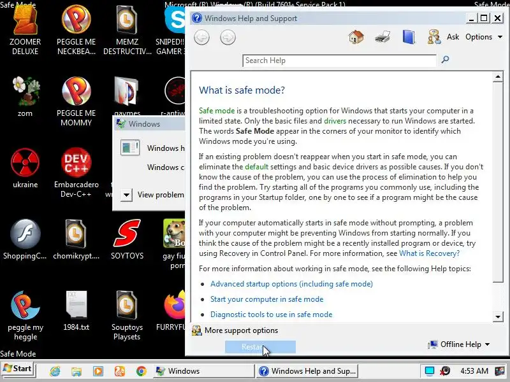
Task: Select MEMZ DESTRUCTIV... desktop icon
Action: point(127,31)
